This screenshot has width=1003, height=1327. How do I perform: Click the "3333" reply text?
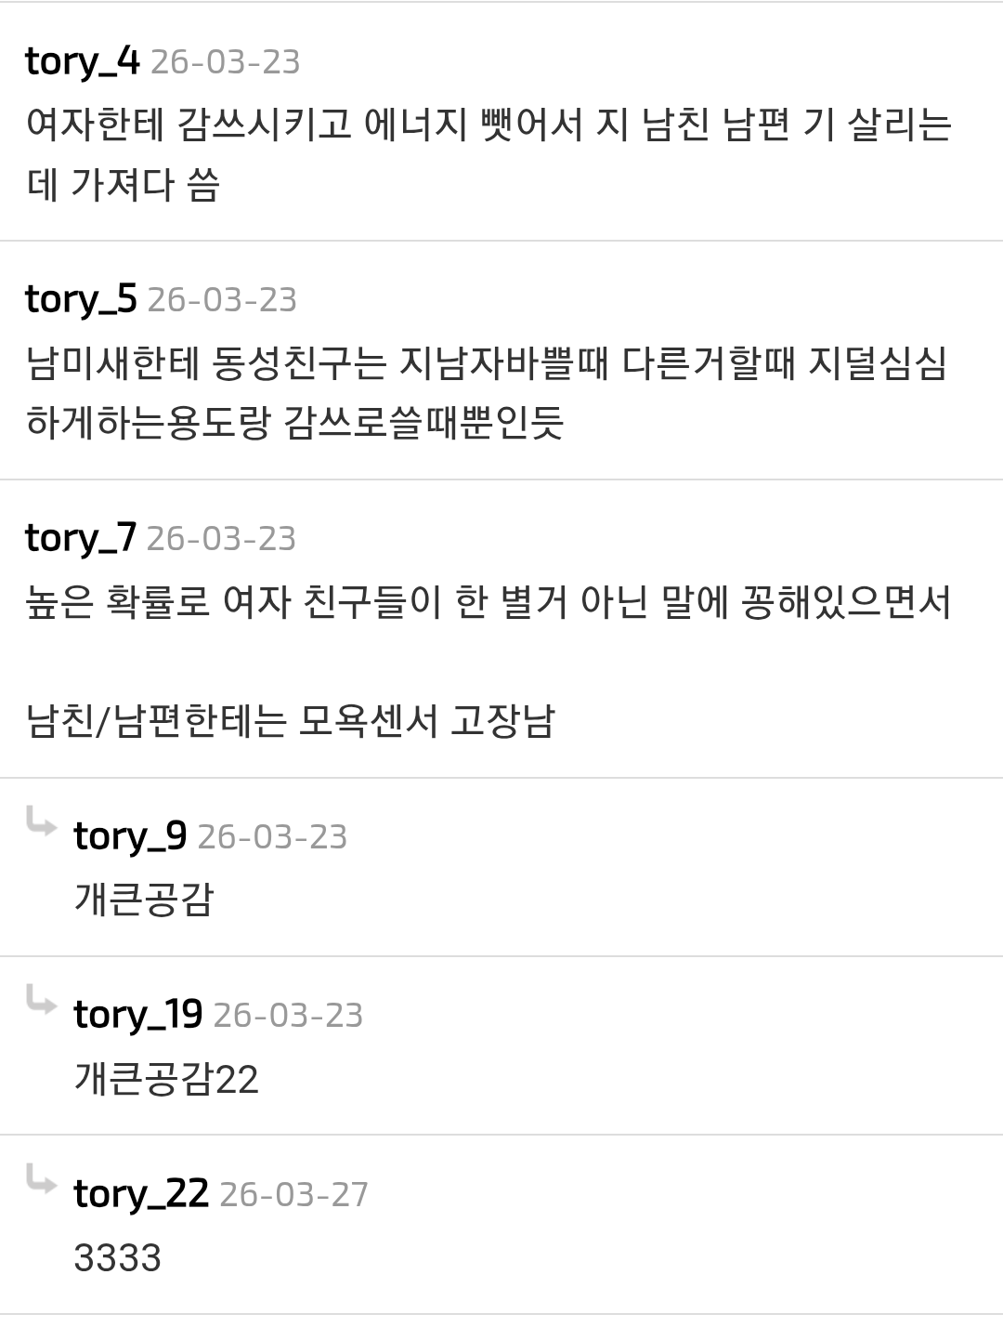(x=118, y=1257)
